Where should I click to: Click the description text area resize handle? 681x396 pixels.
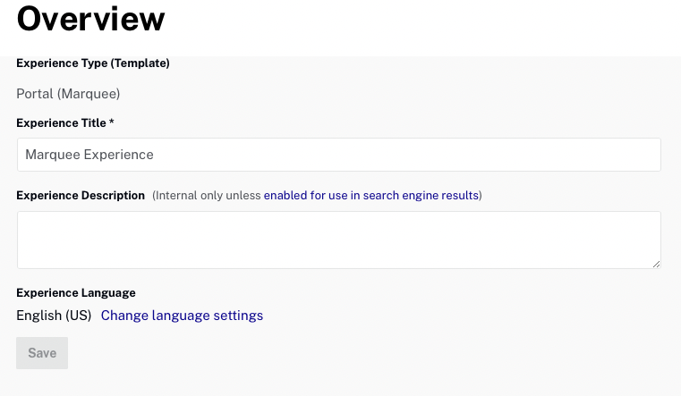tap(656, 264)
